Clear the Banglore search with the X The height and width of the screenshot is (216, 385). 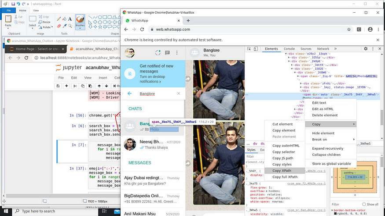[179, 94]
